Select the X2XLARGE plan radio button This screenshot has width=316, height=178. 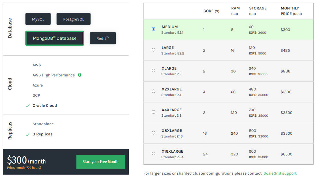[x=153, y=91]
